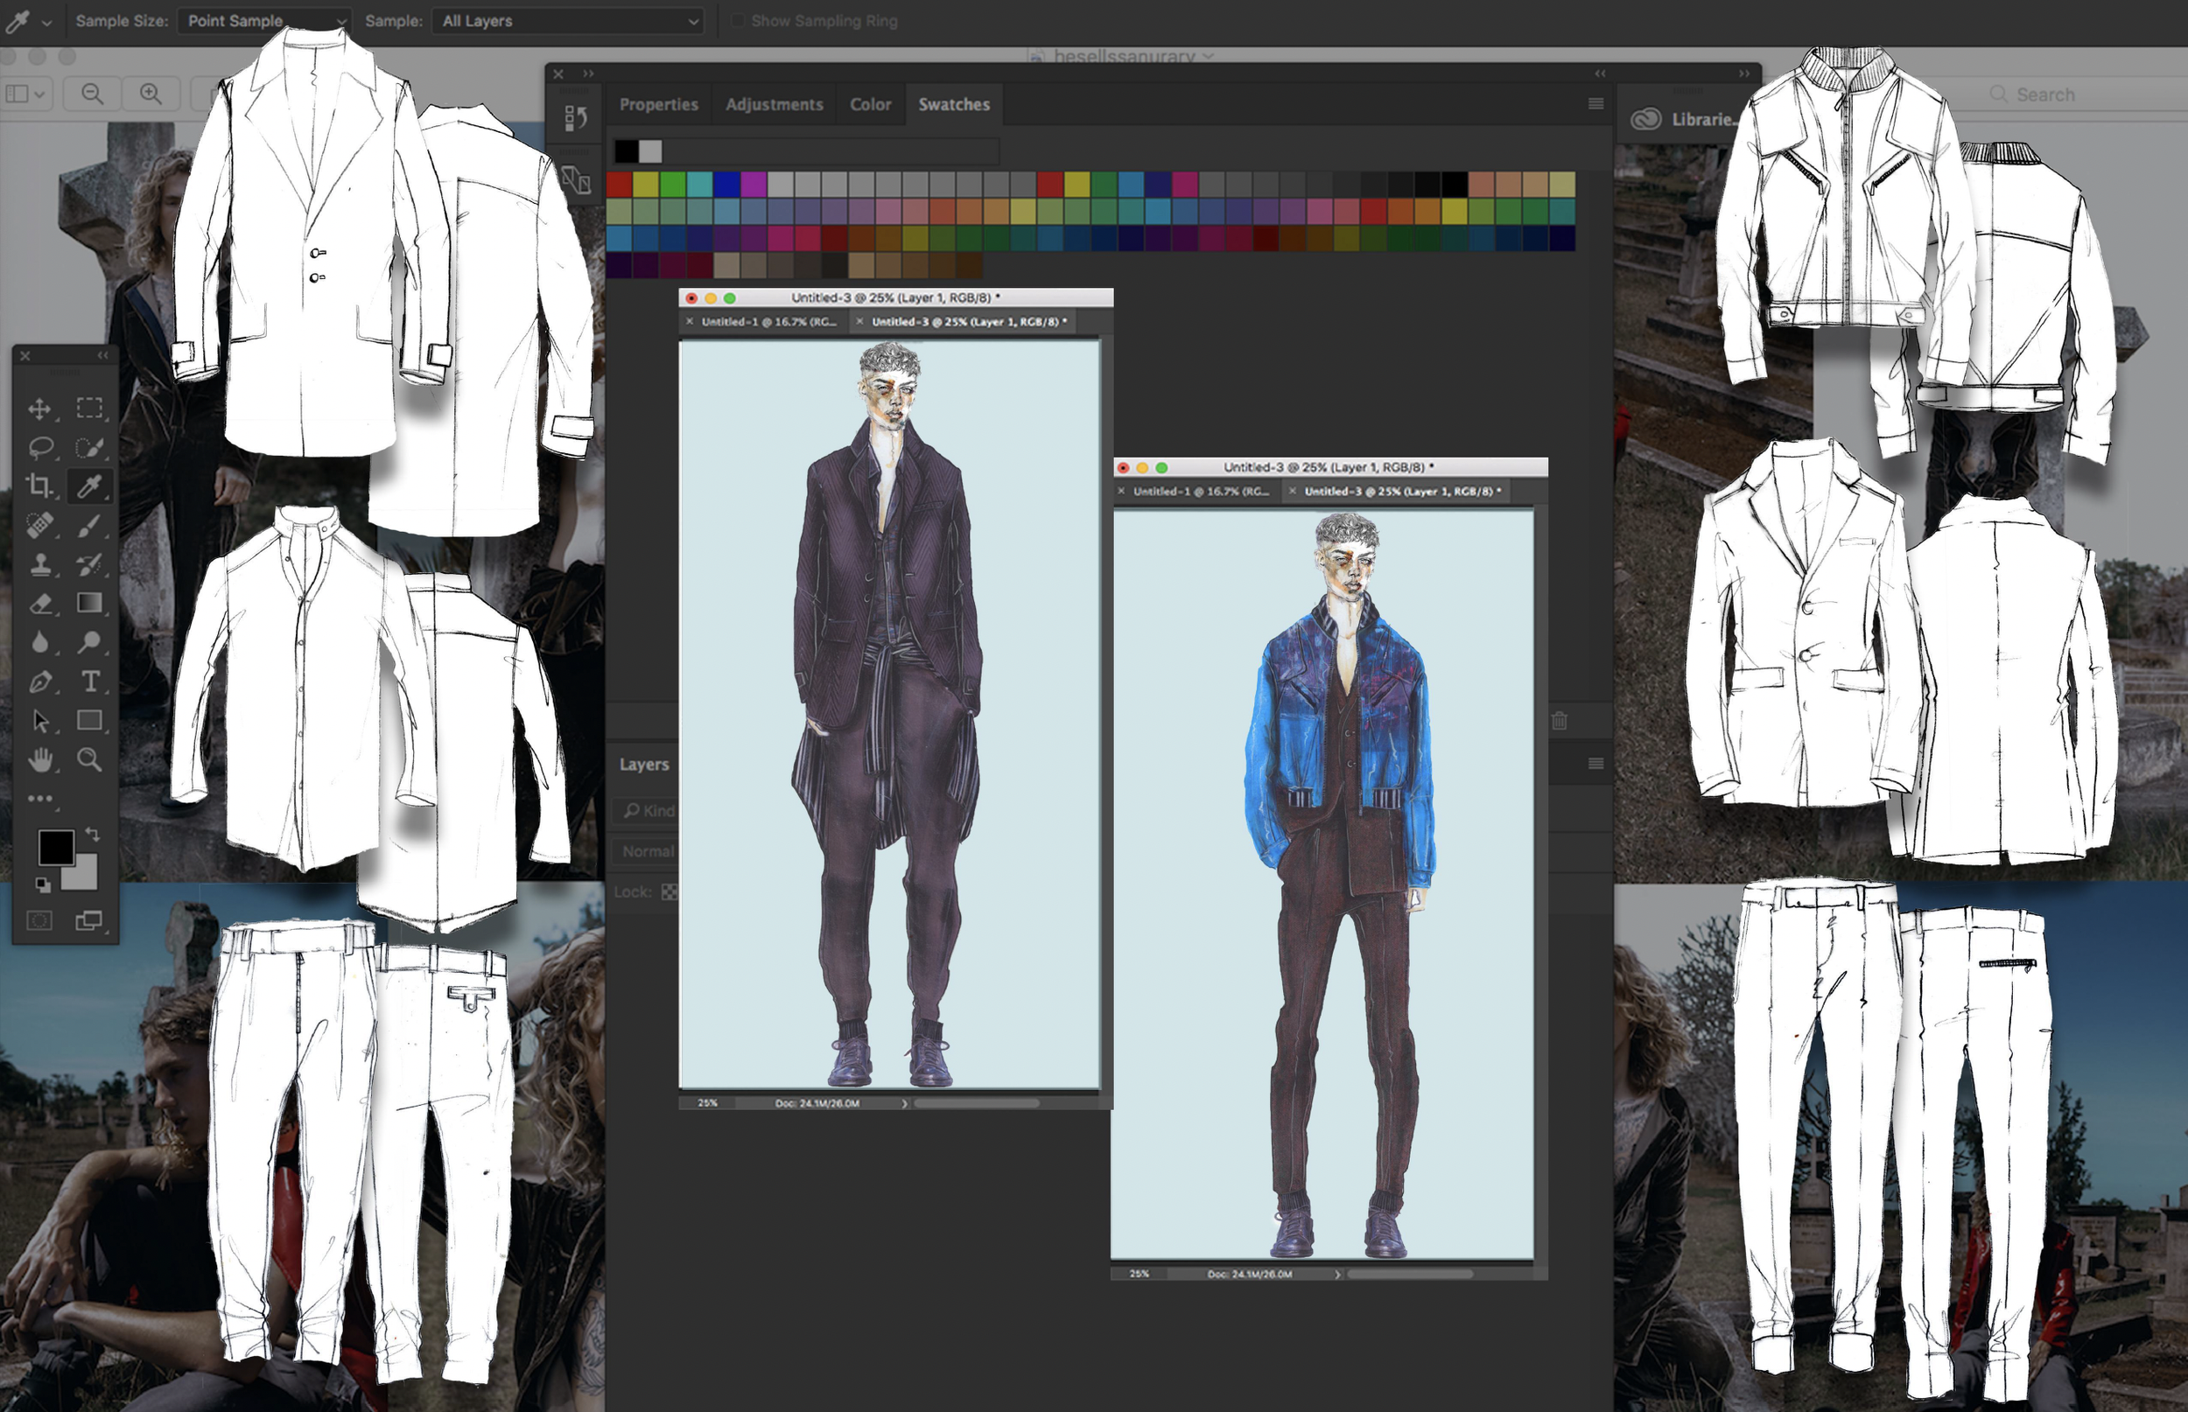Toggle Quick Mask mode button
2188x1412 pixels.
point(39,920)
